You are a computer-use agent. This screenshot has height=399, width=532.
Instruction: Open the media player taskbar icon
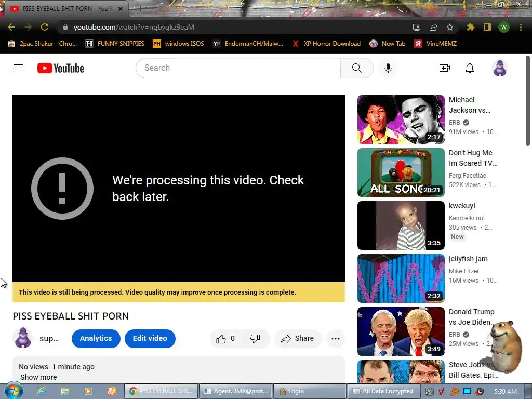point(88,391)
